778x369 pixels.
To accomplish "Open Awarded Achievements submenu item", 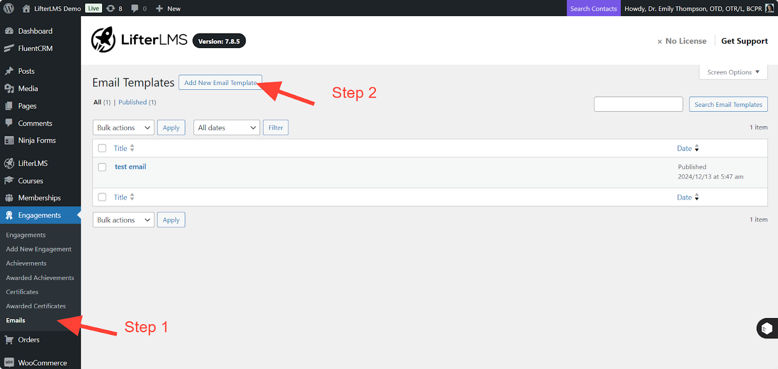I will click(x=40, y=278).
